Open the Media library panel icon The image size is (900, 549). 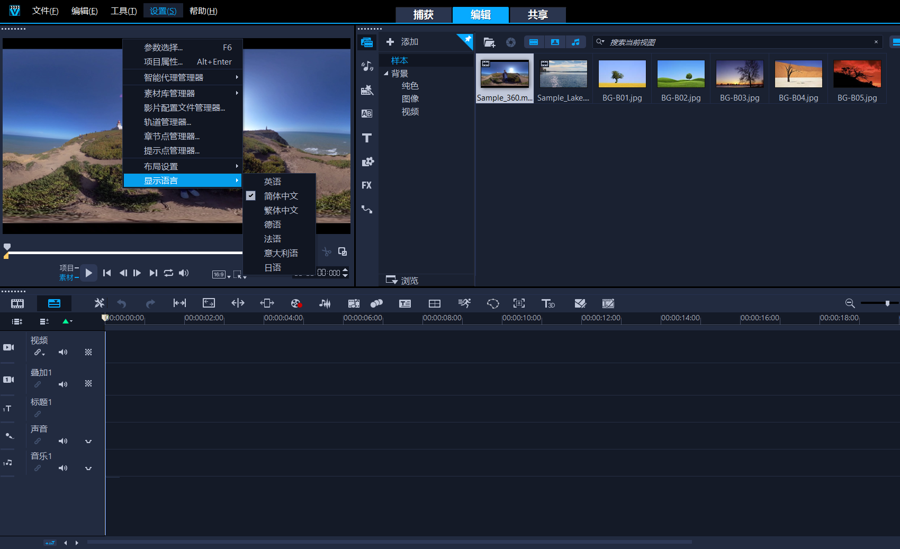pyautogui.click(x=367, y=43)
